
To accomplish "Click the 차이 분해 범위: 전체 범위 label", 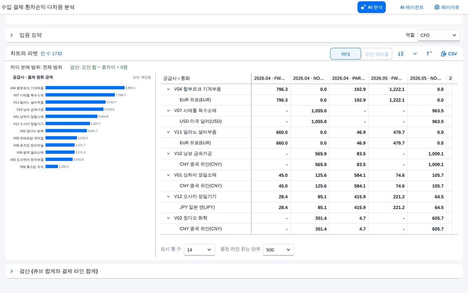I will pos(36,67).
